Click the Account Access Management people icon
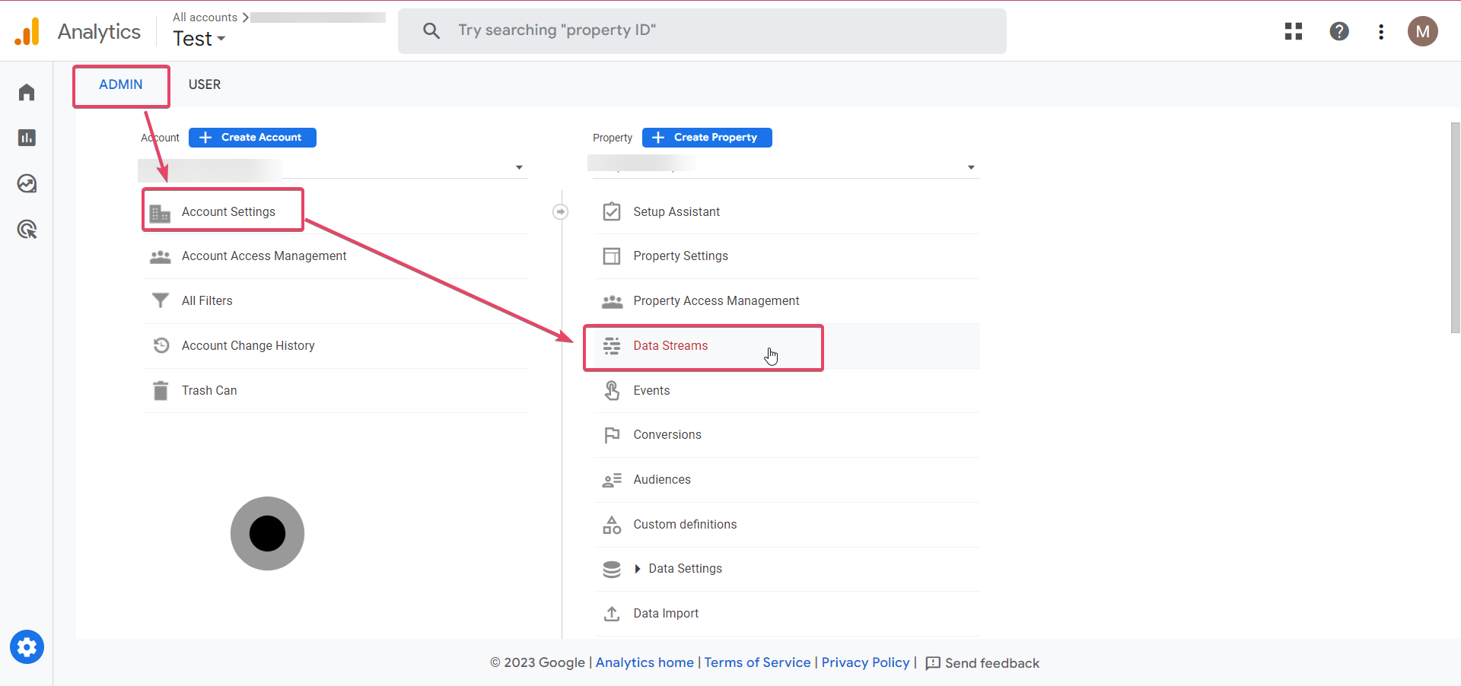 tap(160, 257)
